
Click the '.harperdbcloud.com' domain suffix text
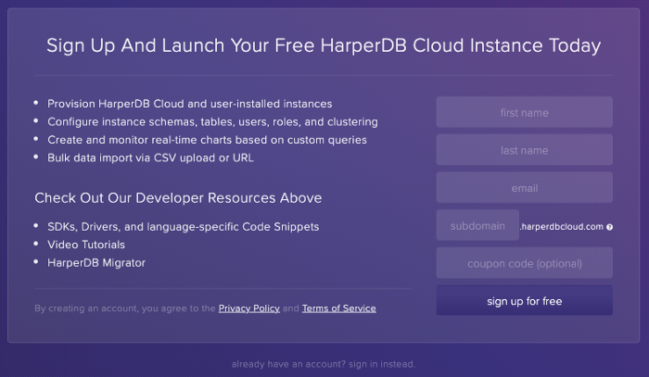(x=562, y=227)
